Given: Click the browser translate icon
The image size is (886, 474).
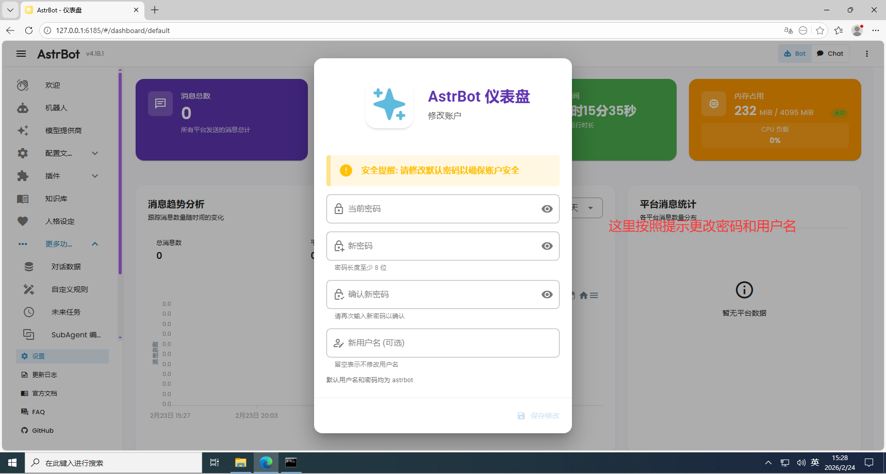Looking at the screenshot, I should point(788,30).
